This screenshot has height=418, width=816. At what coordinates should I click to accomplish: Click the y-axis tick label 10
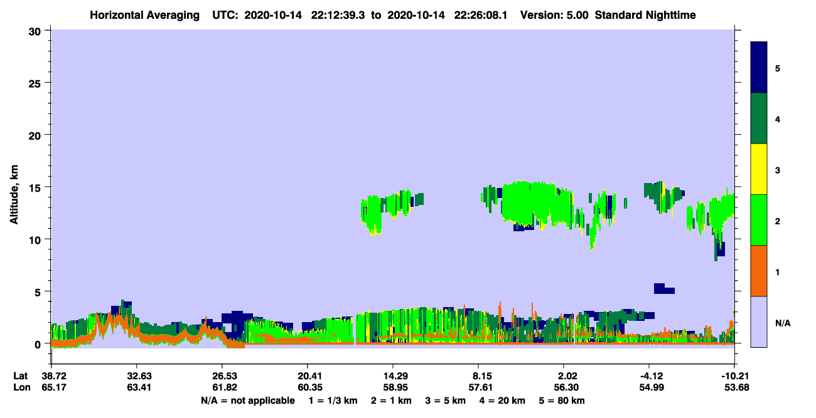[36, 239]
